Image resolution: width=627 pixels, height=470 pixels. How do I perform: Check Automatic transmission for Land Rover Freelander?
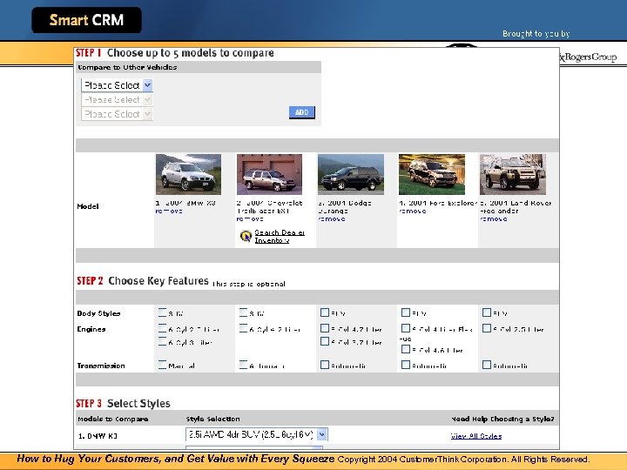point(487,365)
